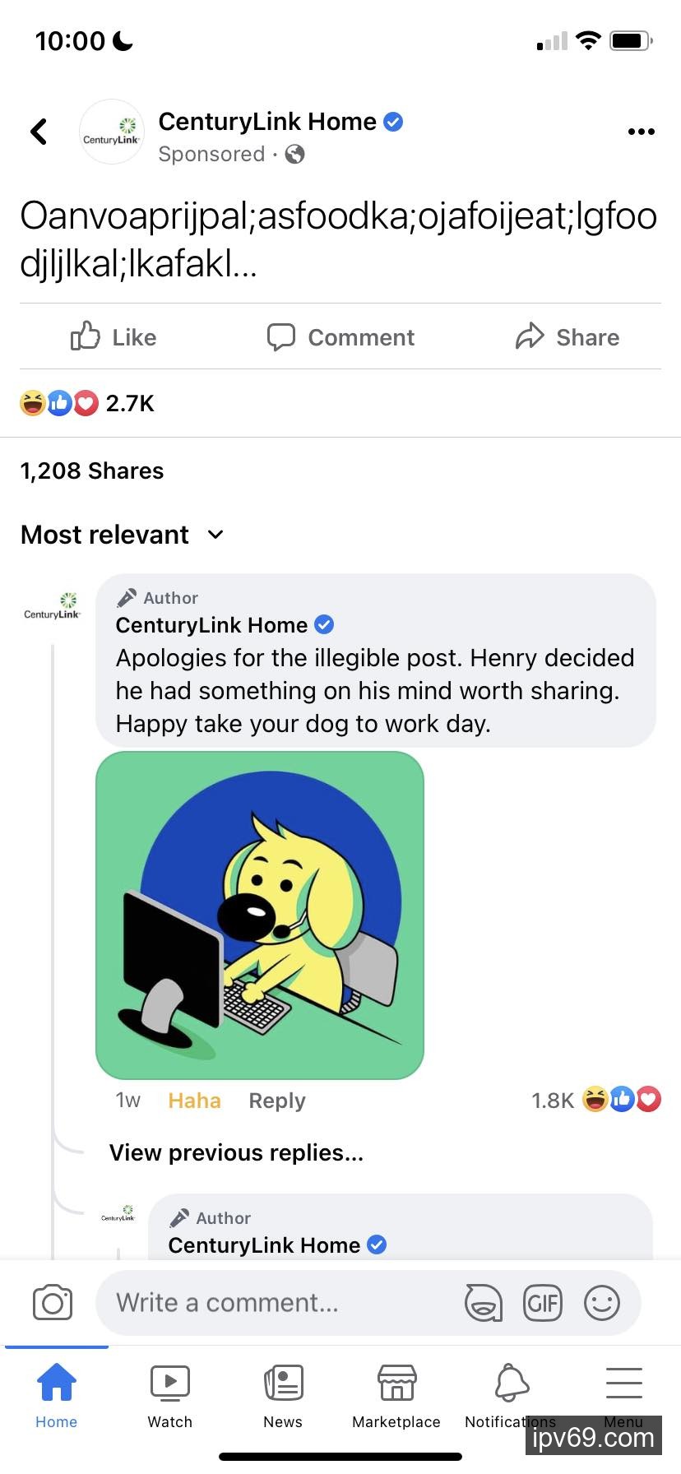Toggle the Haha reaction on the comment
The width and height of the screenshot is (681, 1474).
[194, 1101]
